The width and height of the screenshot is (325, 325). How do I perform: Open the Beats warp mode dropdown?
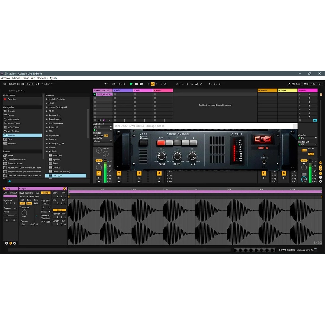46,212
